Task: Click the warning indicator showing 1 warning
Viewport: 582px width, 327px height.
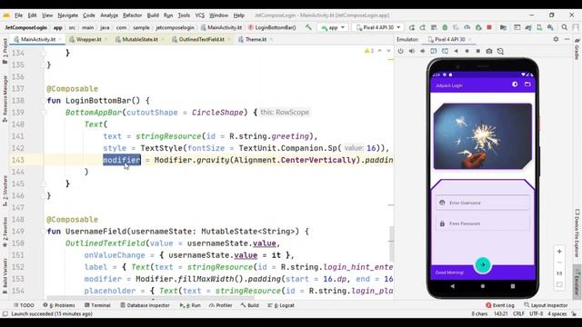Action: (x=369, y=51)
